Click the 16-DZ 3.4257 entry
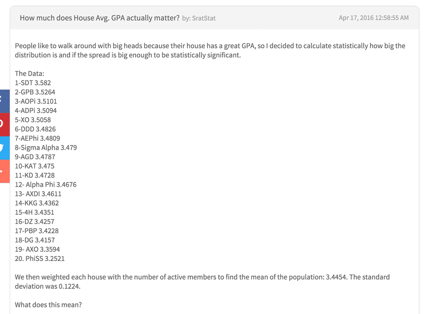The width and height of the screenshot is (433, 314). [35, 222]
